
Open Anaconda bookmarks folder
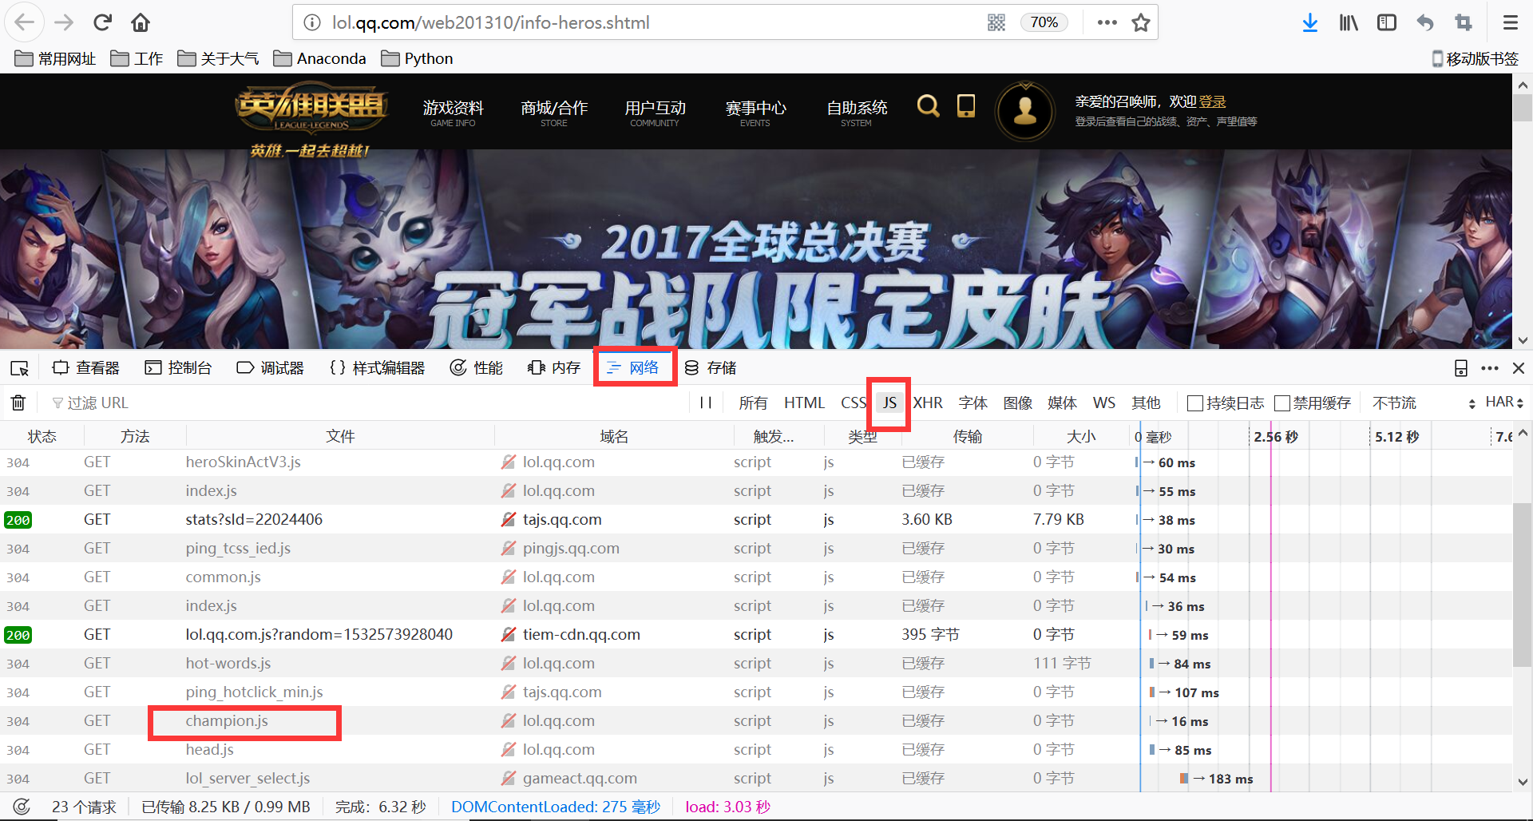[x=319, y=58]
